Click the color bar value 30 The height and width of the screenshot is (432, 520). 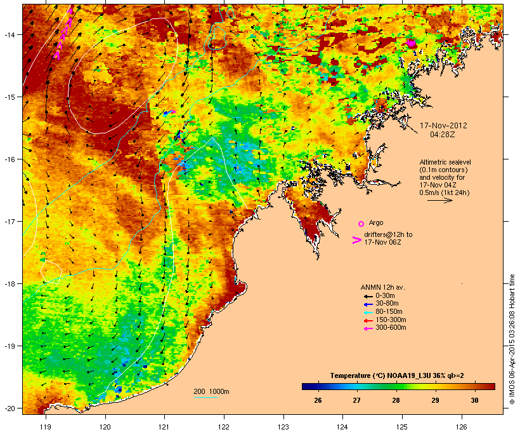click(x=474, y=400)
